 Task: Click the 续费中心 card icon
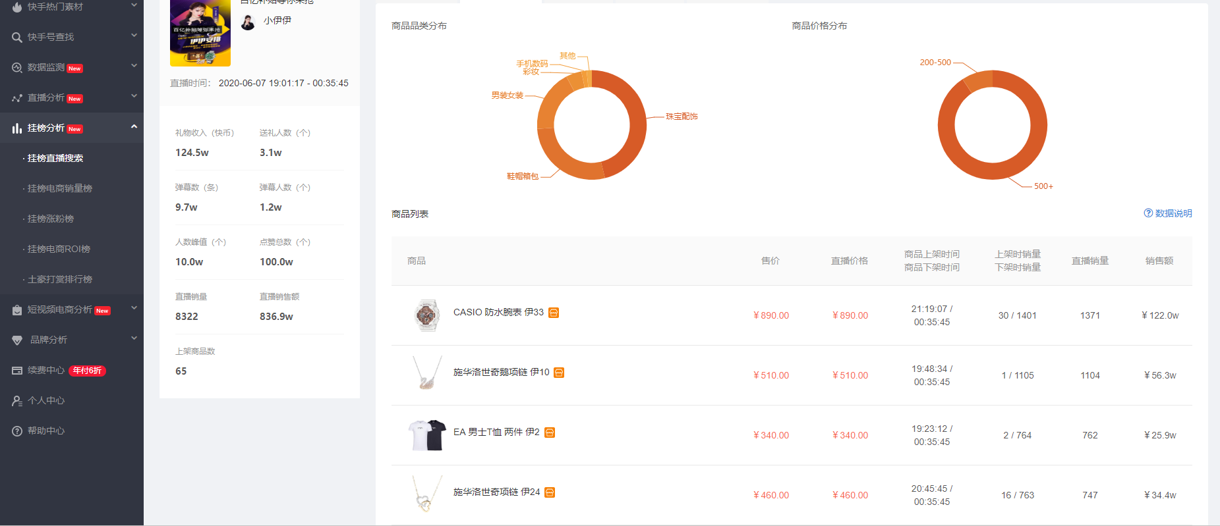coord(17,371)
